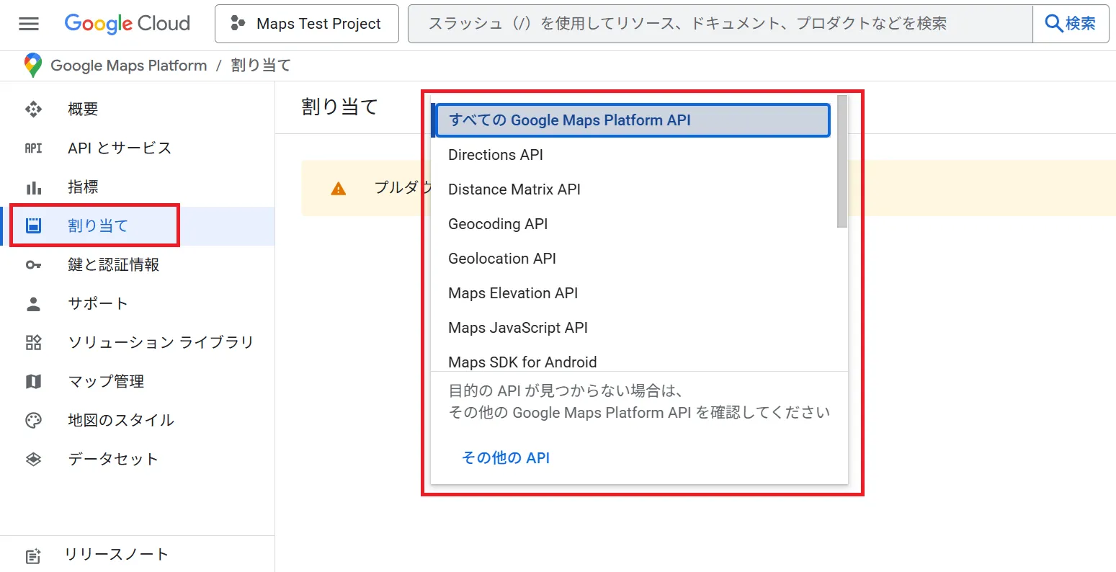Click the API icon beside APIとサービス

pyautogui.click(x=34, y=148)
